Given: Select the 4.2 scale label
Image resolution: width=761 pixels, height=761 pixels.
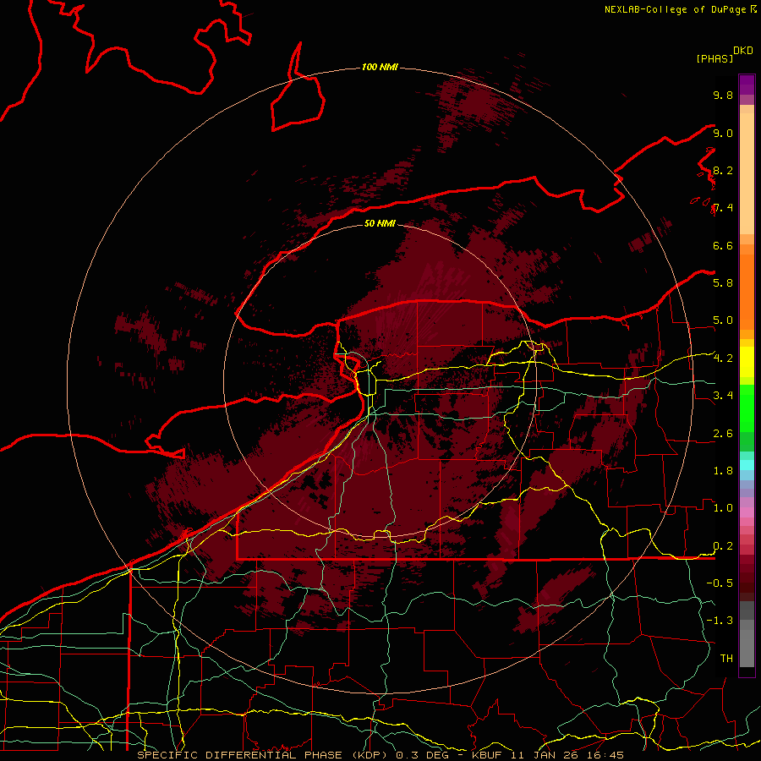Looking at the screenshot, I should pyautogui.click(x=723, y=359).
